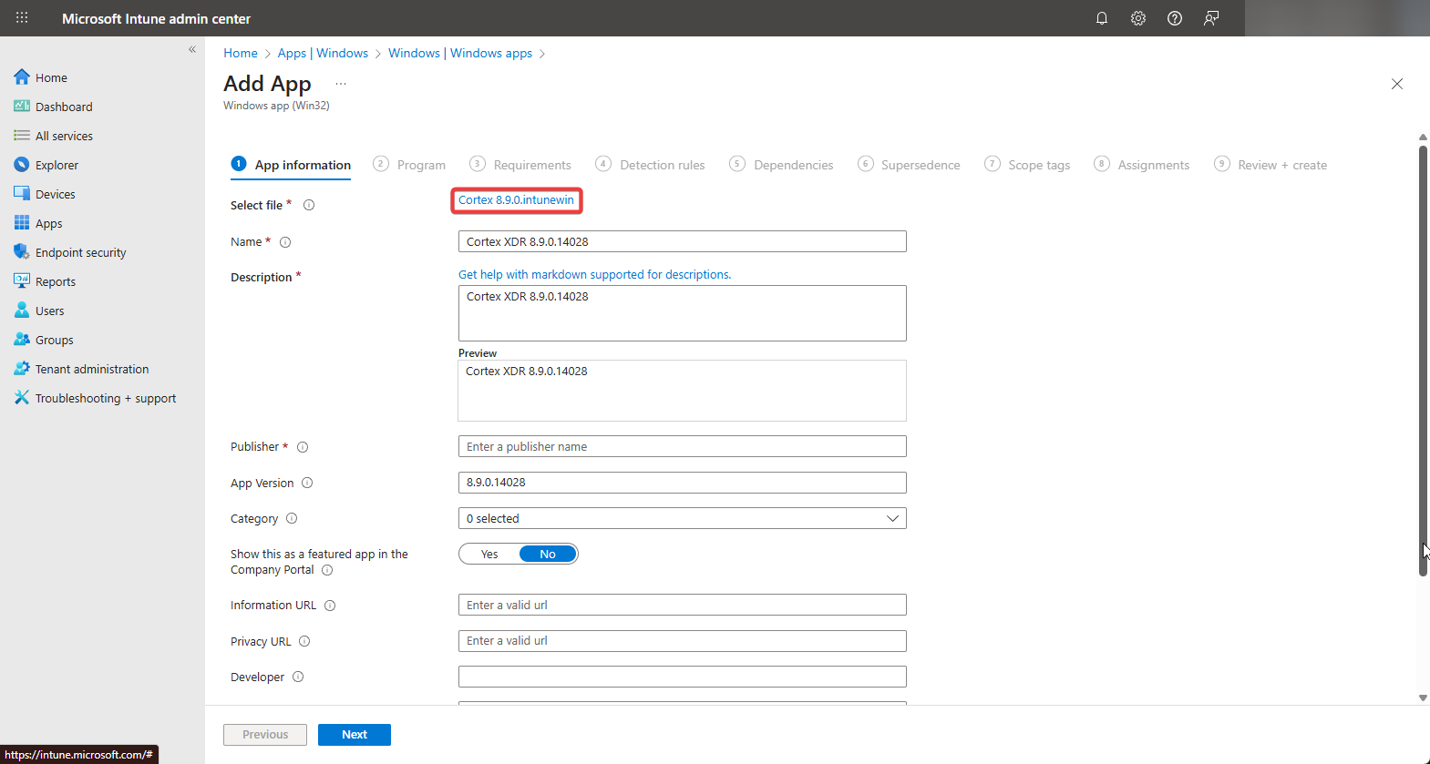Set featured app toggle to Yes
1430x764 pixels.
(489, 554)
